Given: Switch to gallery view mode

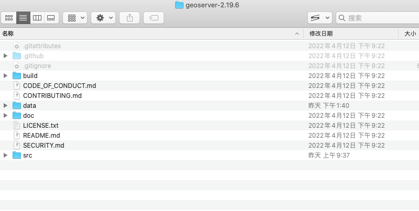Looking at the screenshot, I should pos(51,18).
